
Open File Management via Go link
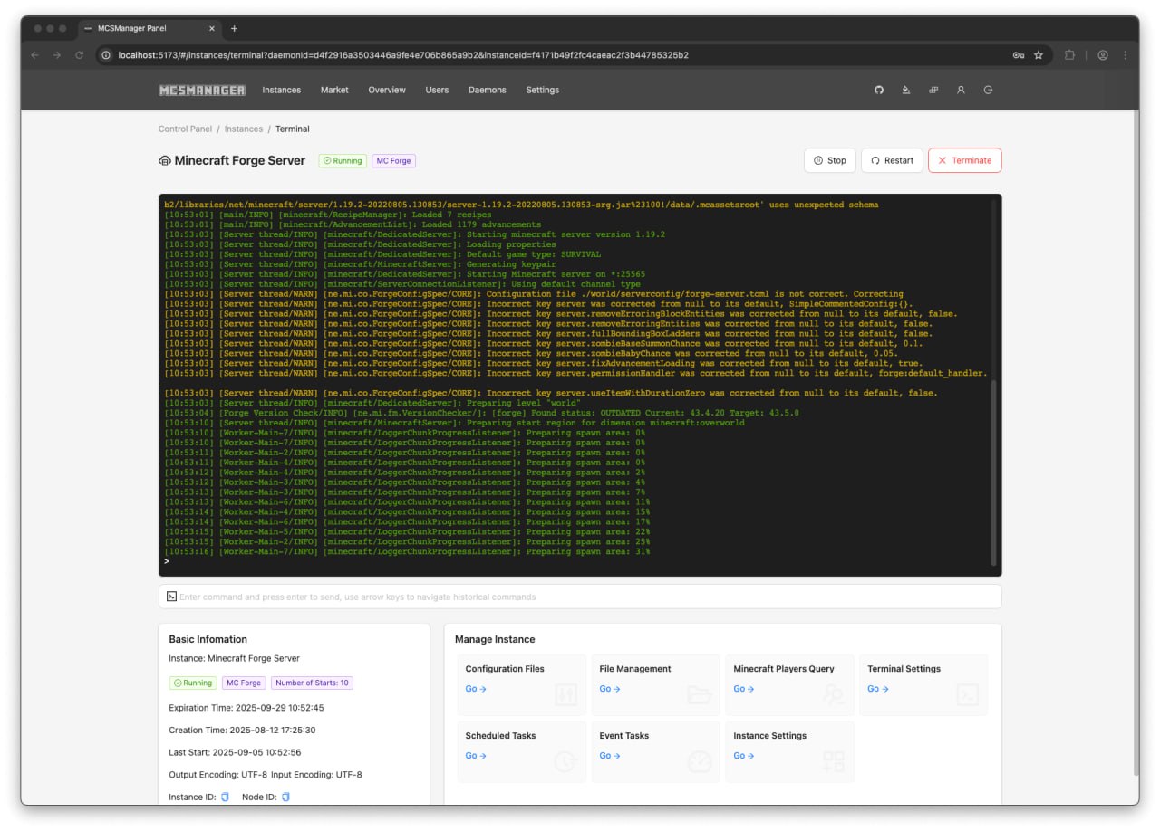tap(609, 689)
